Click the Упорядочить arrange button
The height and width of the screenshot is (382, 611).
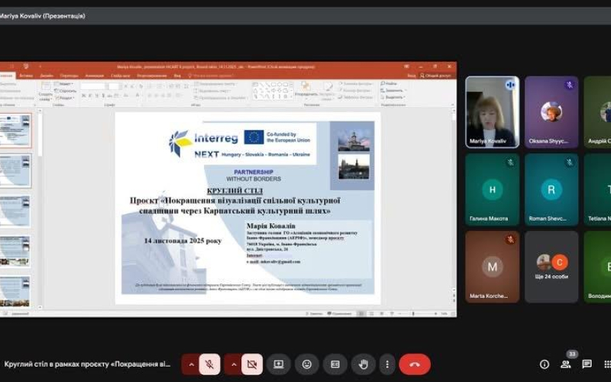[306, 90]
